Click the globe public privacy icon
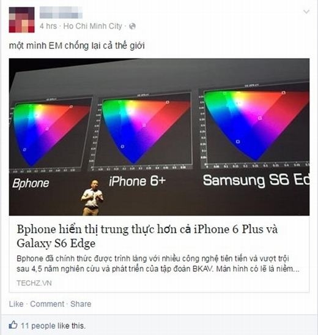The width and height of the screenshot is (318, 335). pos(133,26)
